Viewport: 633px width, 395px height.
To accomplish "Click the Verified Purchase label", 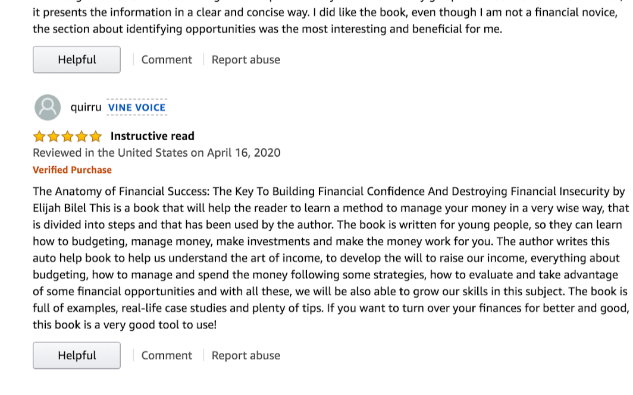I will (72, 170).
